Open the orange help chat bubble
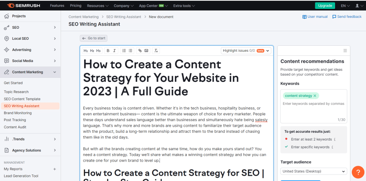366x181 pixels. (358, 172)
